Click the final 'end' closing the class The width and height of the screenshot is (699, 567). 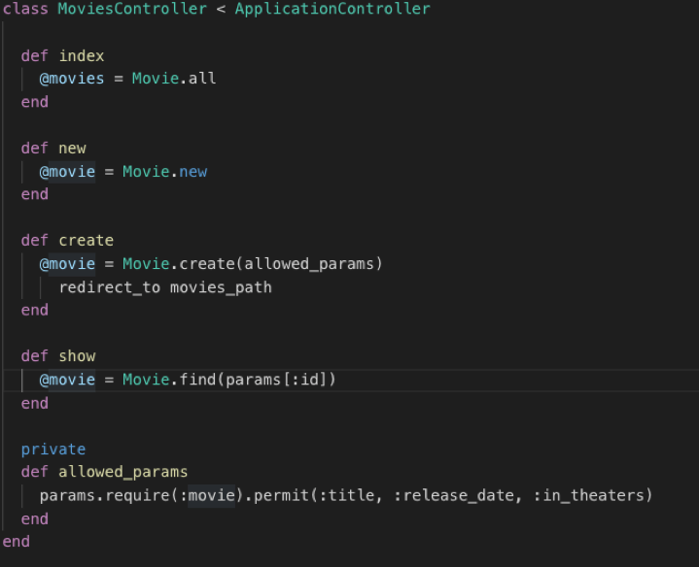(x=17, y=542)
